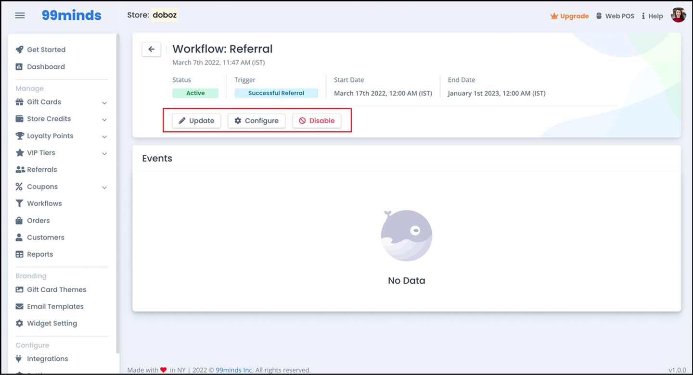Click the v1.0.0 version text
The image size is (693, 375).
[677, 370]
